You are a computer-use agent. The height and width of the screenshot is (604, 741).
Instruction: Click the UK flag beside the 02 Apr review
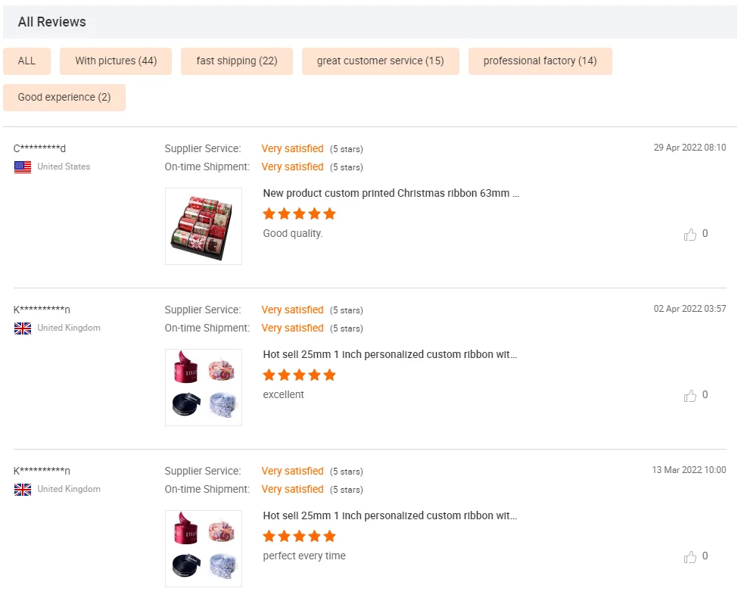(x=23, y=328)
